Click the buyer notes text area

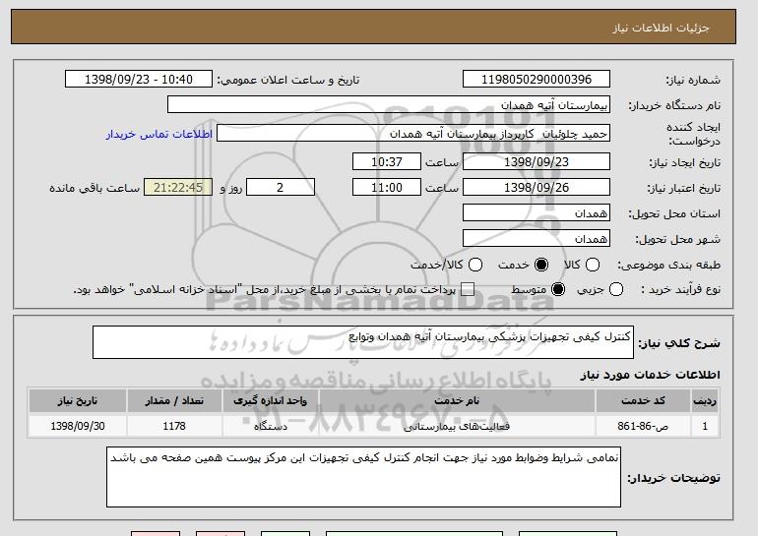click(x=363, y=477)
